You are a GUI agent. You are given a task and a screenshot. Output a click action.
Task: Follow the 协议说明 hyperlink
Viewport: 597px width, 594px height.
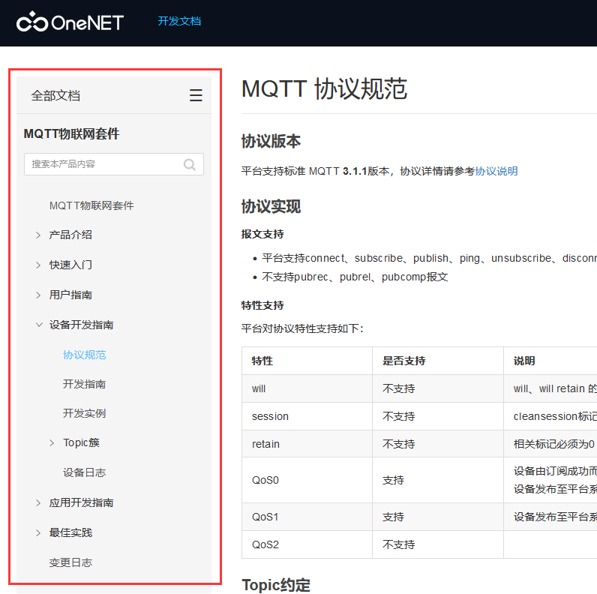coord(496,171)
